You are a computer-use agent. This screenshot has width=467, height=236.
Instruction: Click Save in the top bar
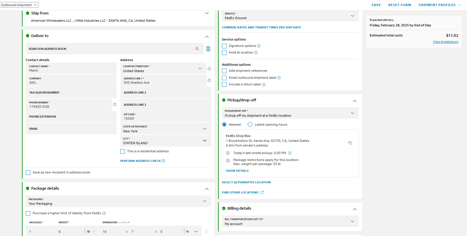tap(376, 5)
